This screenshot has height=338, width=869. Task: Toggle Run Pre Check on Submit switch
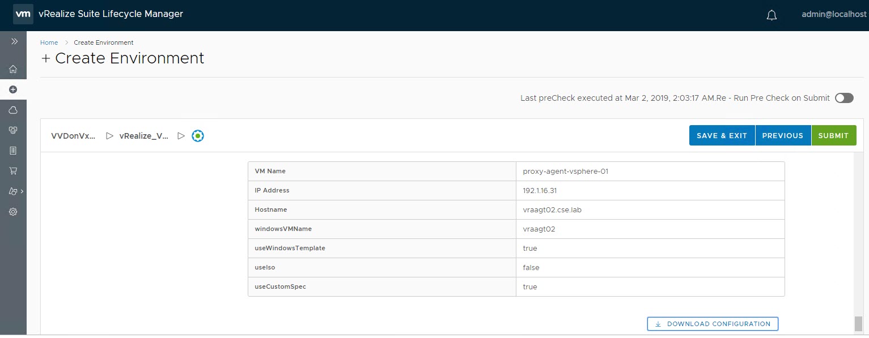[843, 98]
